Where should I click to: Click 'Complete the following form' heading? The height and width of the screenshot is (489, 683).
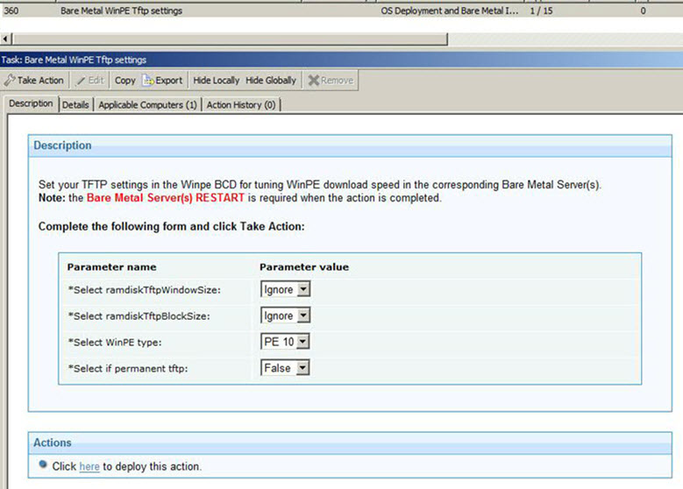[x=172, y=226]
